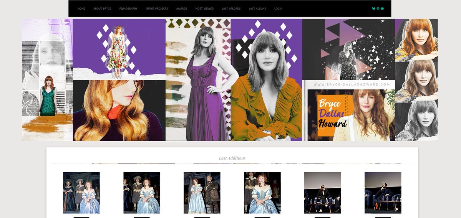461x218 pixels.
Task: Select Filmography in the navigation bar
Action: 128,8
